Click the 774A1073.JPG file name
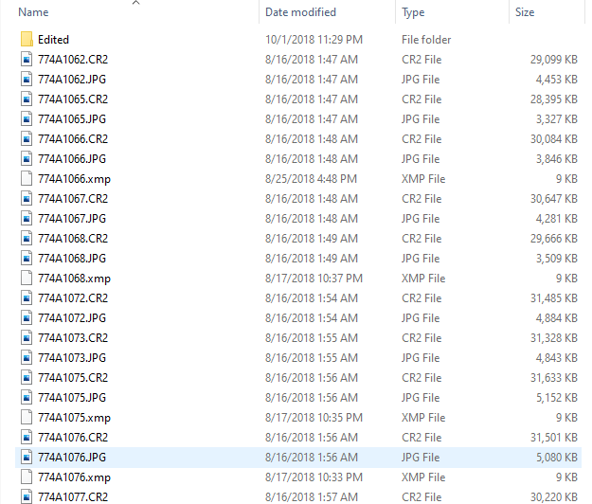Screen dimensions: 592x504 tap(71, 358)
